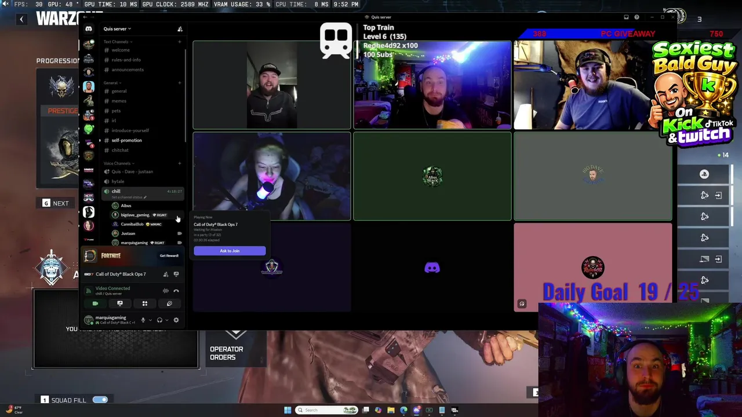Open the activities launcher button
742x417 pixels.
tap(145, 303)
